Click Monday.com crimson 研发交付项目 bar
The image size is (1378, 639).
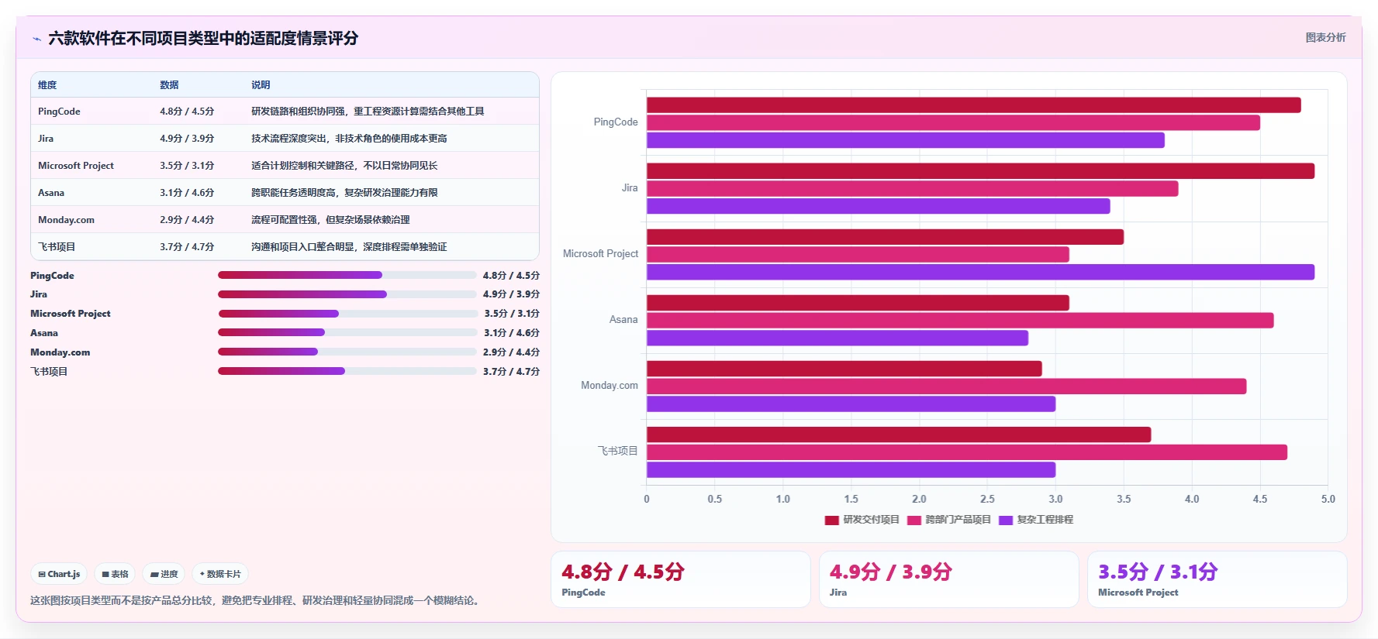click(844, 369)
